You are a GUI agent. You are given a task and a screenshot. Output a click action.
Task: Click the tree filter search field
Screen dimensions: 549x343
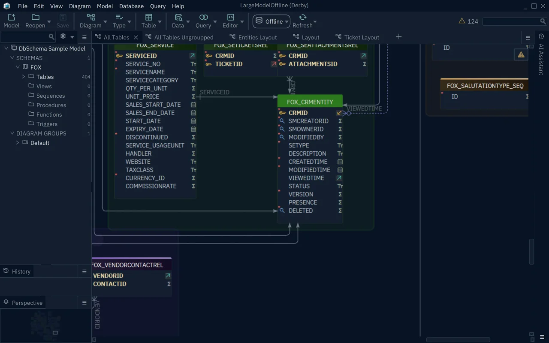(x=28, y=37)
